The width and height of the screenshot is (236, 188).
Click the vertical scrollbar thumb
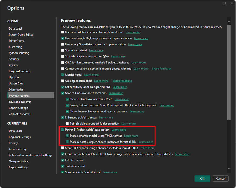229,72
